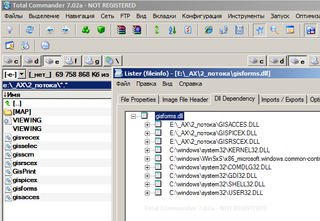Expand the USER32.DLL dependency node

point(147,193)
